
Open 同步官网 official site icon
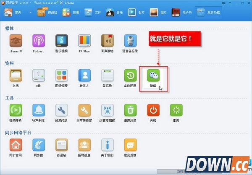pyautogui.click(x=16, y=145)
